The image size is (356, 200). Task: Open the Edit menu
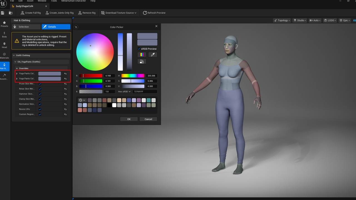tap(21, 1)
